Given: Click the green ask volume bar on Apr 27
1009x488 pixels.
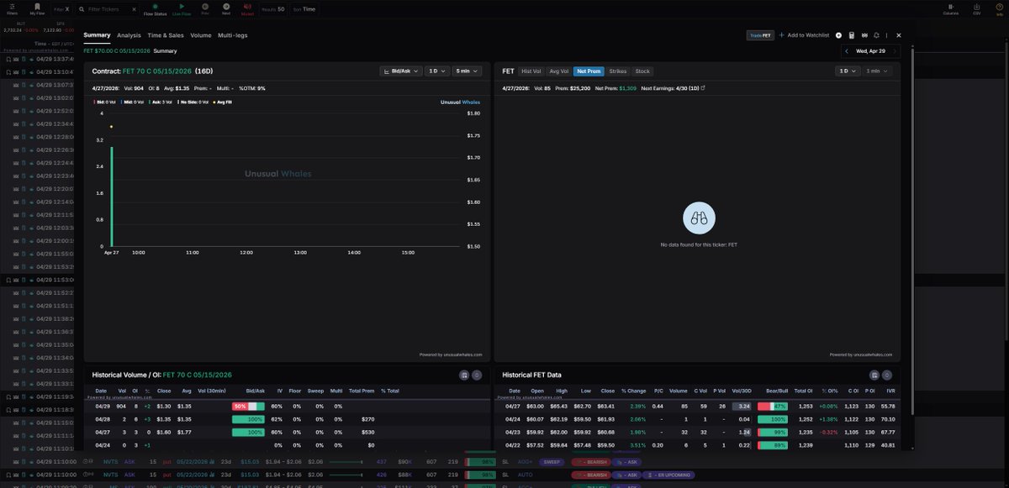Looking at the screenshot, I should pyautogui.click(x=111, y=197).
